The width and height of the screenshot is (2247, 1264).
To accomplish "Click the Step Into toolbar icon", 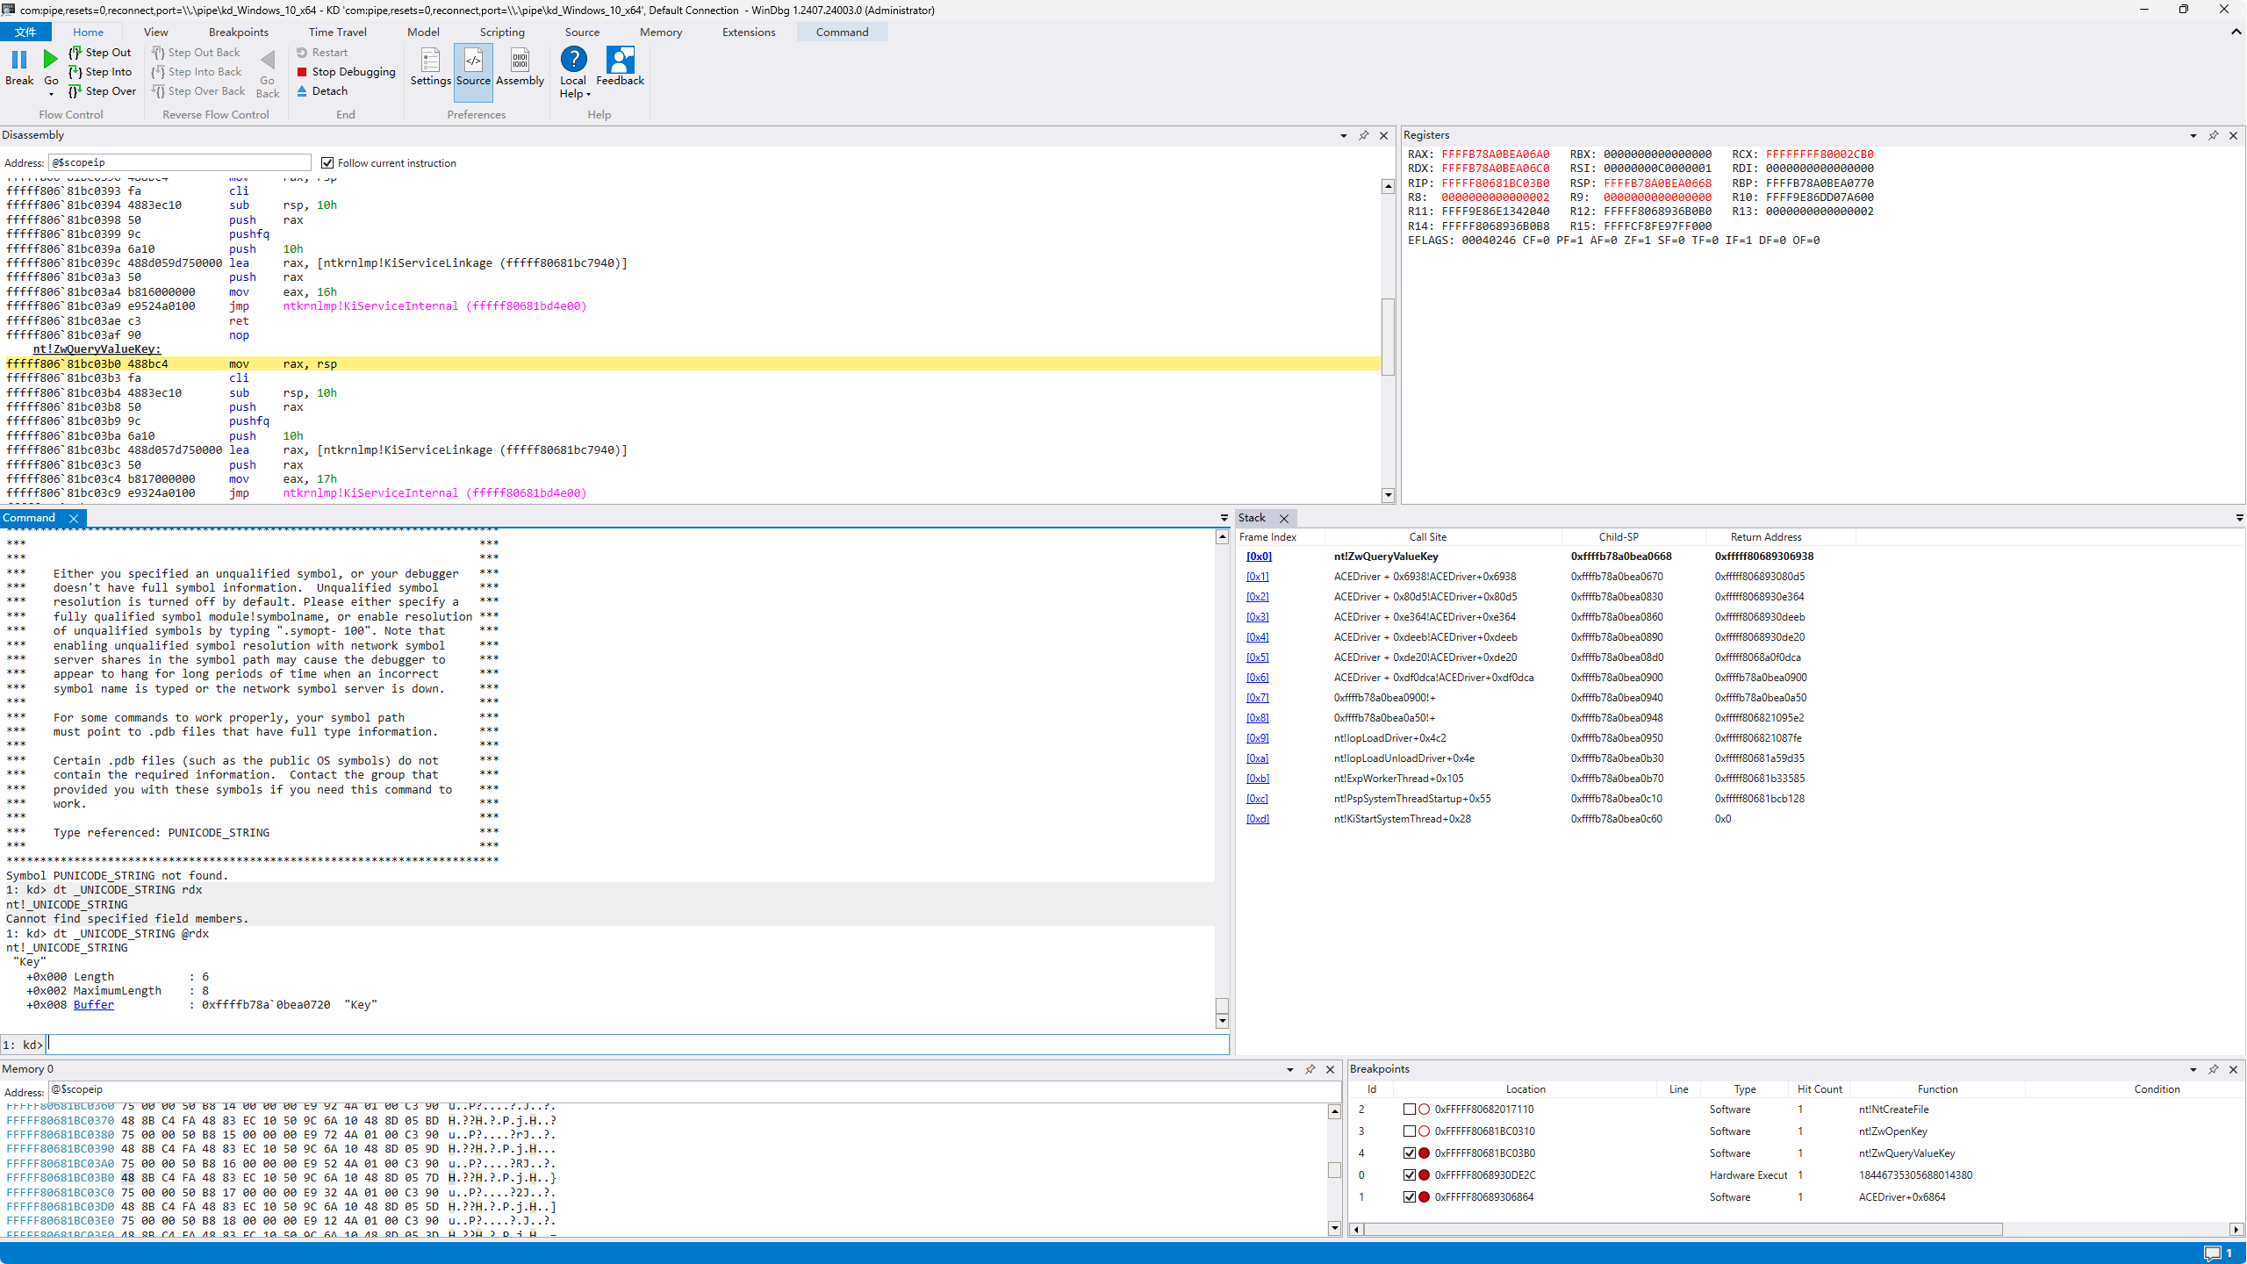I will coord(75,72).
